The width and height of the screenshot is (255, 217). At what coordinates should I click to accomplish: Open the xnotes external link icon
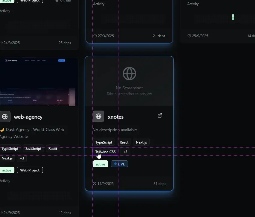(x=160, y=115)
